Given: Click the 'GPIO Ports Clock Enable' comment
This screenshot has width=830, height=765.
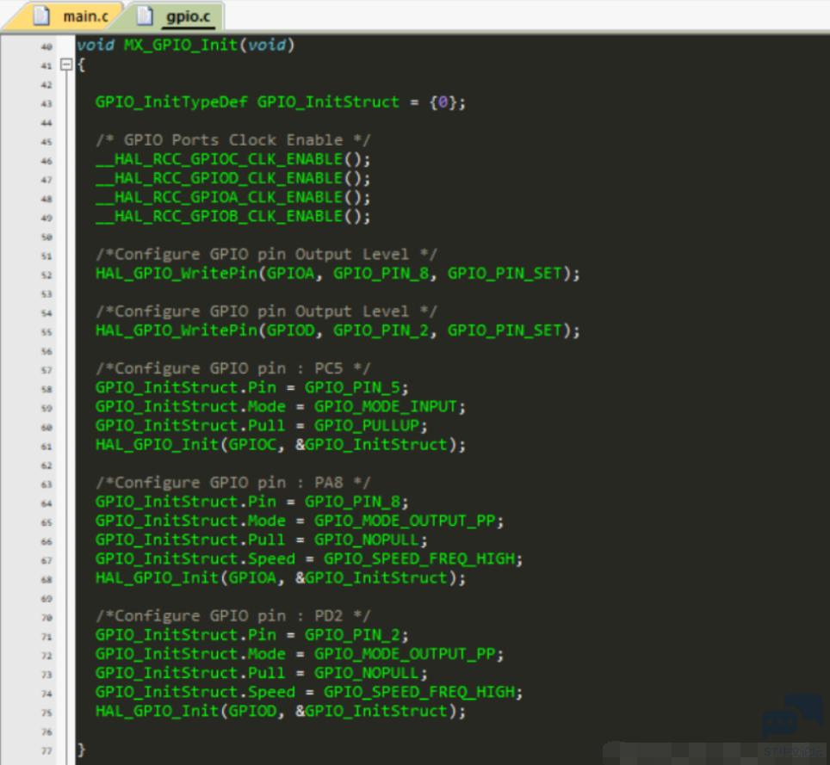Looking at the screenshot, I should (233, 140).
